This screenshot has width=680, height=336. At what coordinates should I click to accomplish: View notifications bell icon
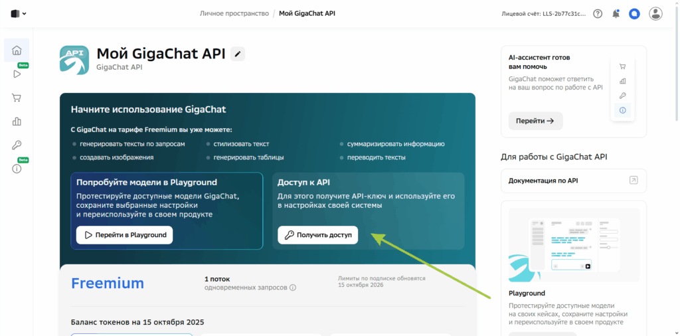(616, 13)
